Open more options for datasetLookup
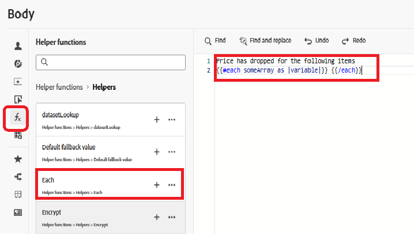 pyautogui.click(x=172, y=120)
